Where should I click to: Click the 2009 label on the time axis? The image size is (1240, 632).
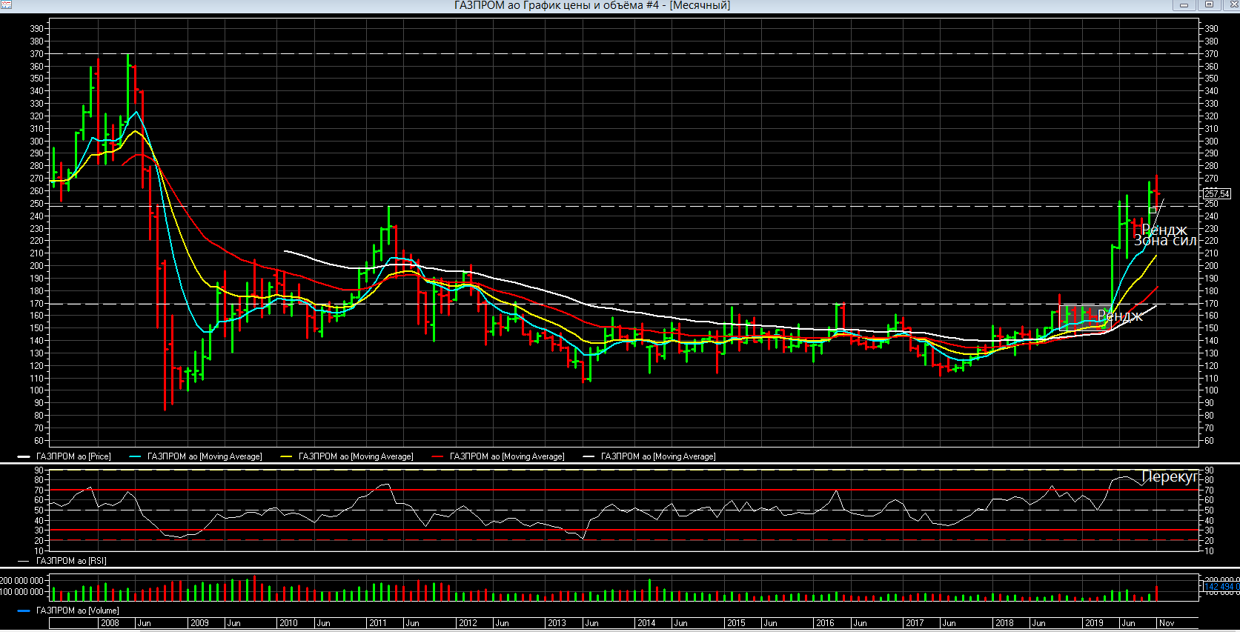[199, 623]
